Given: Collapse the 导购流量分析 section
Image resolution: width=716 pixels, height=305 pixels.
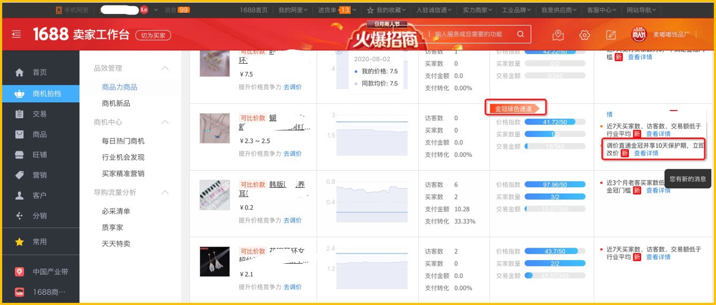Looking at the screenshot, I should pos(165,193).
